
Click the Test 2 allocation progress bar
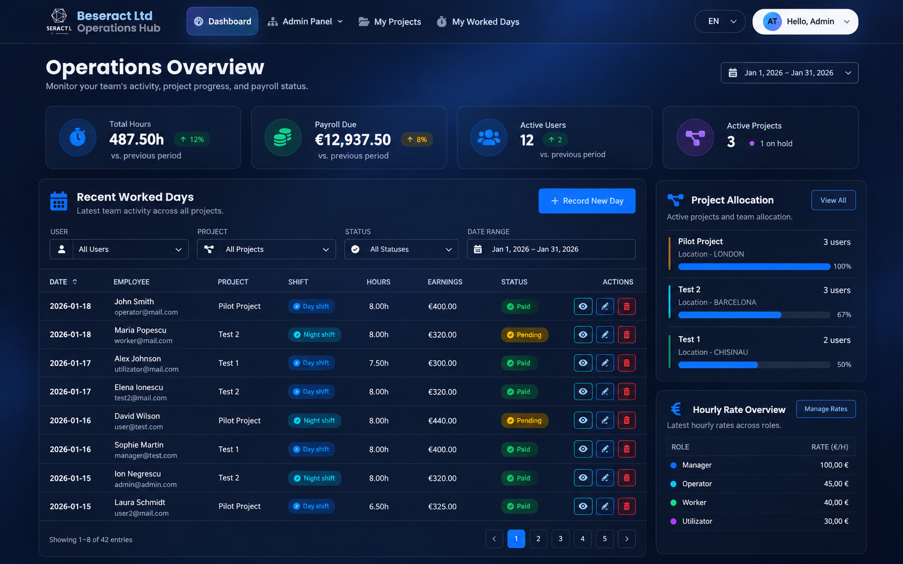[754, 315]
